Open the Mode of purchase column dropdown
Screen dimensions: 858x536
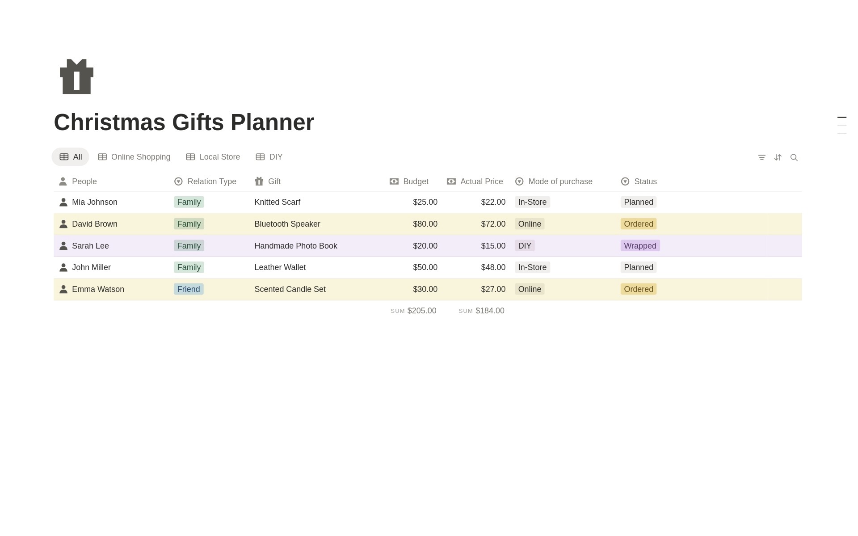(x=519, y=181)
